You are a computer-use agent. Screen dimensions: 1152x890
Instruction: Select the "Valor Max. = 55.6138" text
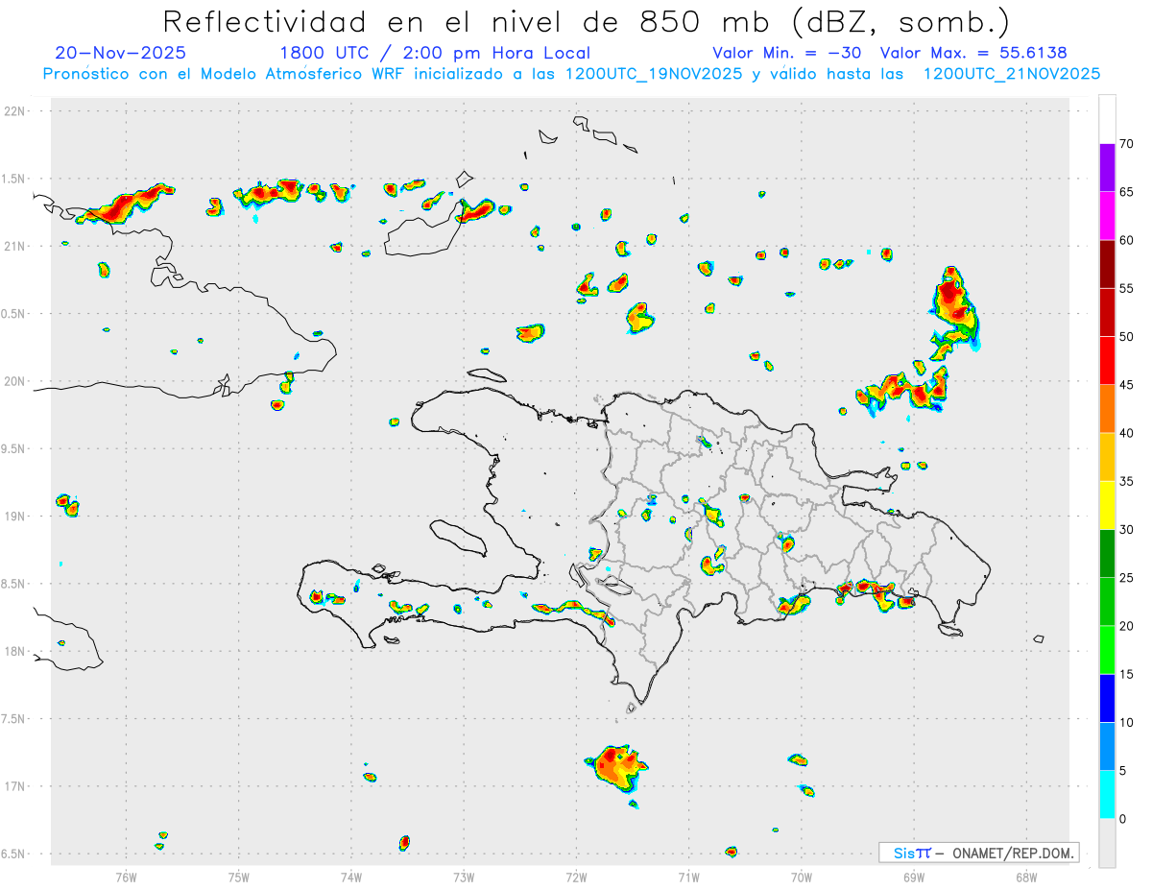click(972, 53)
